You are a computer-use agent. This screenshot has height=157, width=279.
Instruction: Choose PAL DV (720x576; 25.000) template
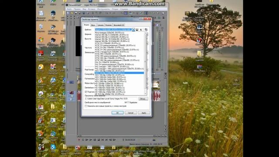119,62
